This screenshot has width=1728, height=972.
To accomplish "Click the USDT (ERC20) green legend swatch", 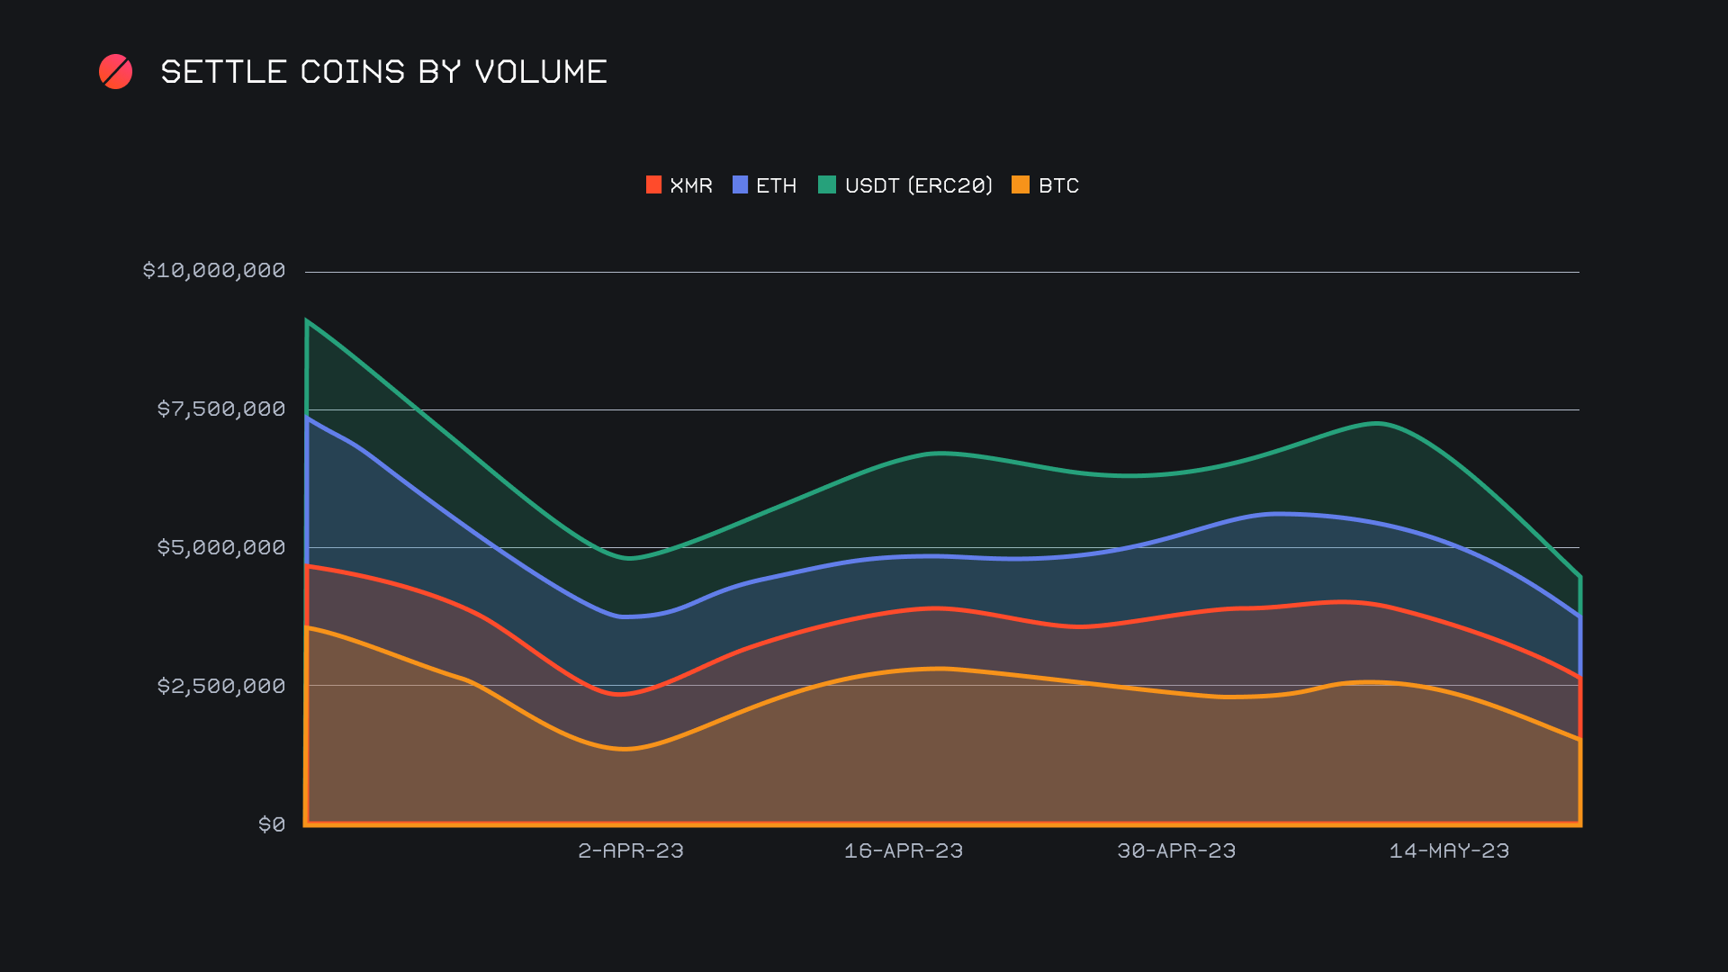I will 826,185.
